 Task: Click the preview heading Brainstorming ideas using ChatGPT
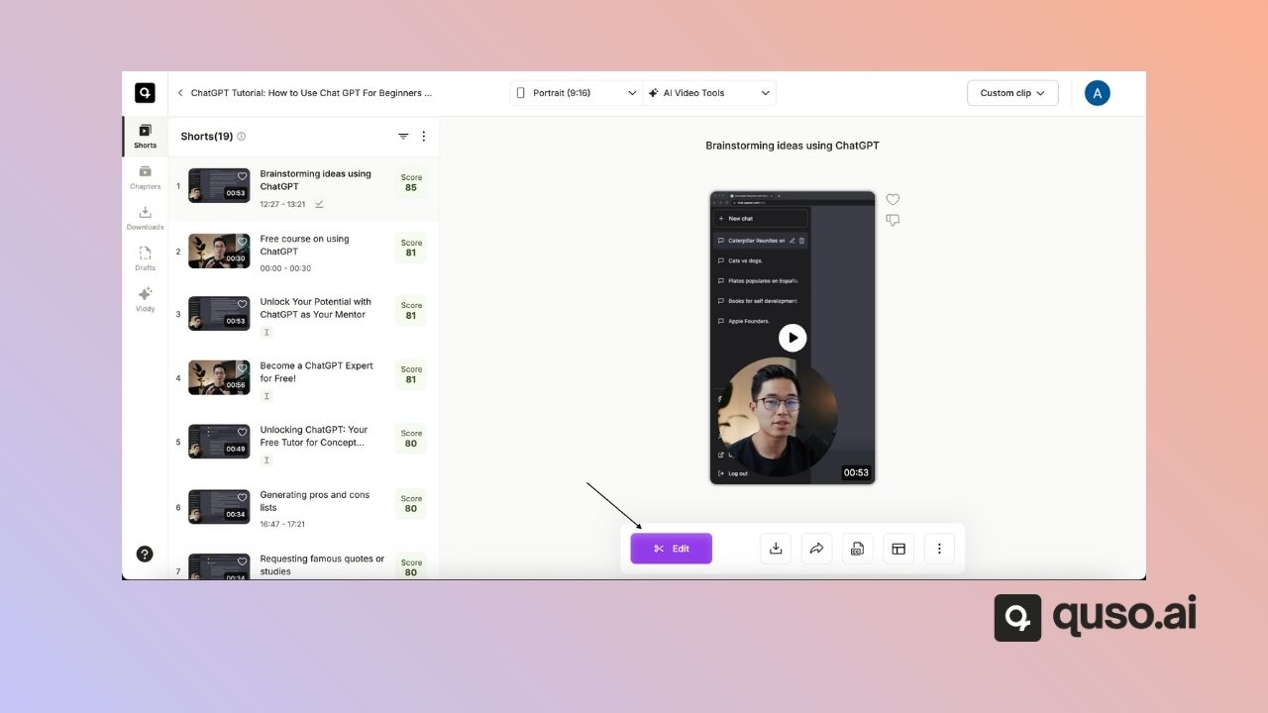[792, 146]
